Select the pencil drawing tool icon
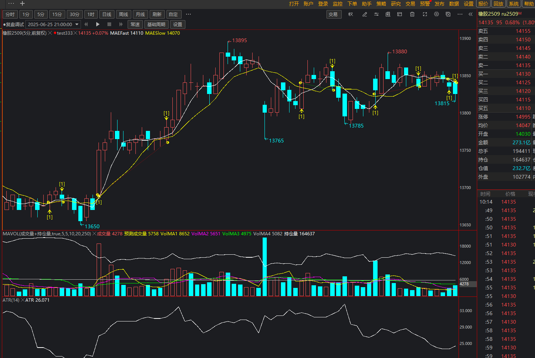The width and height of the screenshot is (535, 358). pos(365,14)
